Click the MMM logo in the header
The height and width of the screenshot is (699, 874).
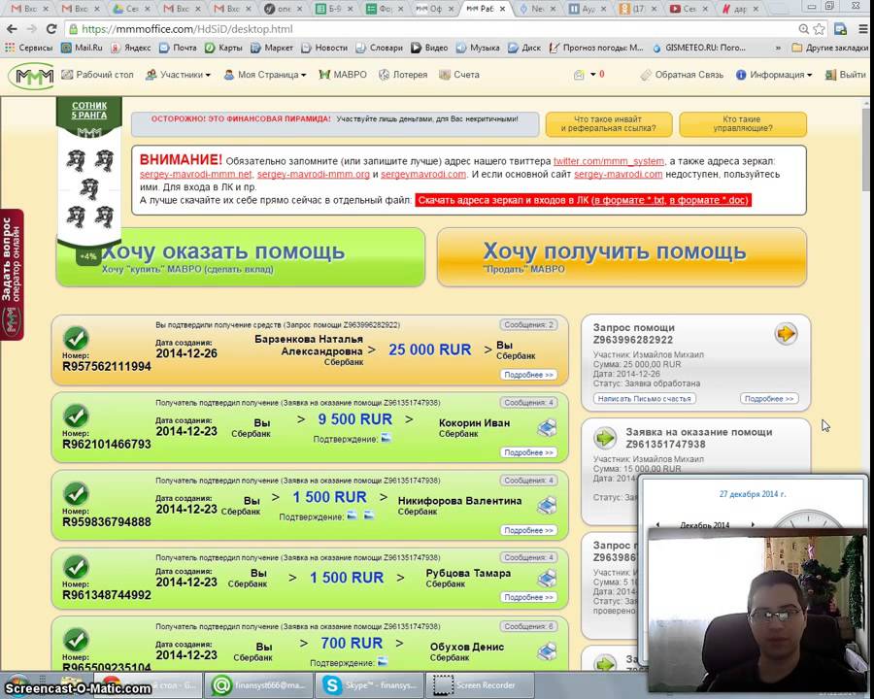click(x=32, y=76)
